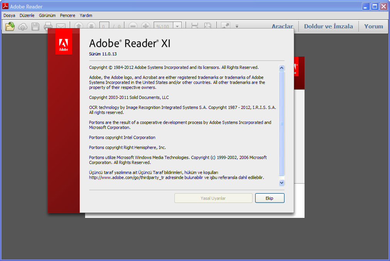Click the 'OCR technology by Image Recognition' paragraph
The image size is (390, 261).
coord(182,110)
